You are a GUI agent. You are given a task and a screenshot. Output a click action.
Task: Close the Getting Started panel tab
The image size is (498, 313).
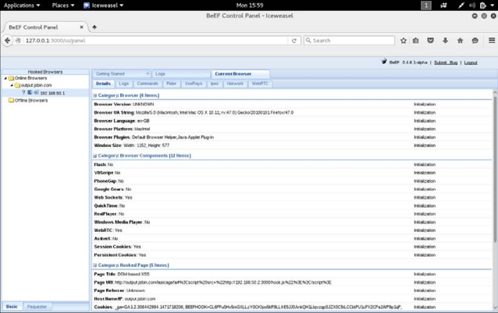click(148, 73)
